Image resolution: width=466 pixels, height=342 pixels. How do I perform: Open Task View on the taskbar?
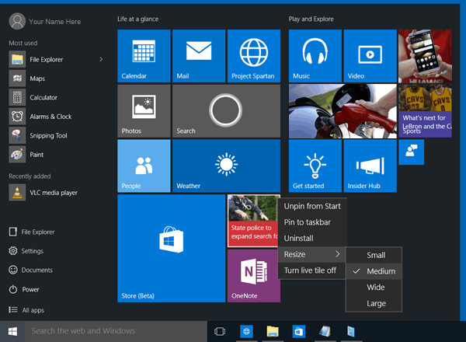point(220,331)
